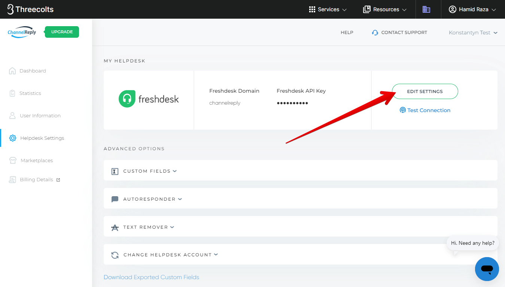505x287 pixels.
Task: Open the Konstantyn Test dropdown
Action: [x=473, y=33]
